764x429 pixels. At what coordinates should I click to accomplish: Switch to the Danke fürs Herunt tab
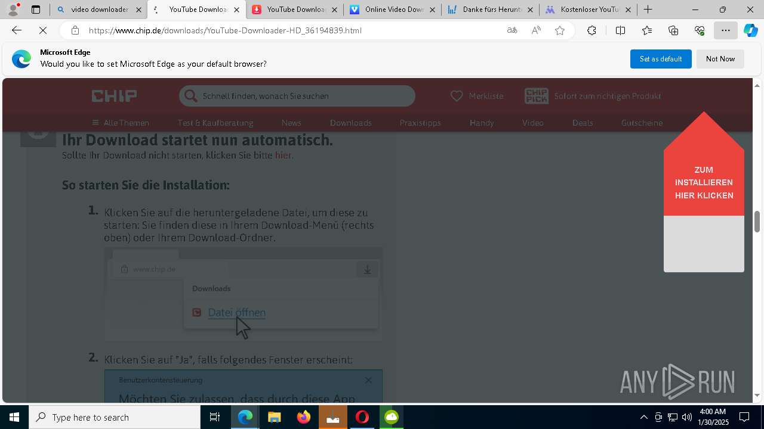(x=492, y=10)
